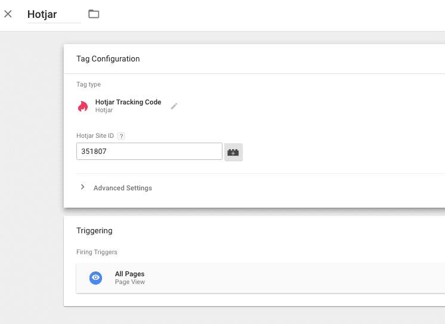Click the Hotjar Site ID label
Image resolution: width=445 pixels, height=324 pixels.
[95, 135]
